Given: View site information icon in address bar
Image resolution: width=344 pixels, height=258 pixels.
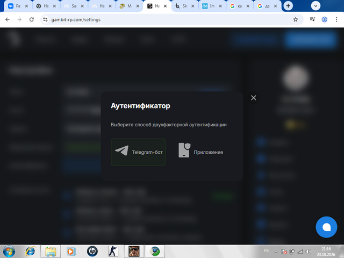Looking at the screenshot, I should tap(45, 19).
